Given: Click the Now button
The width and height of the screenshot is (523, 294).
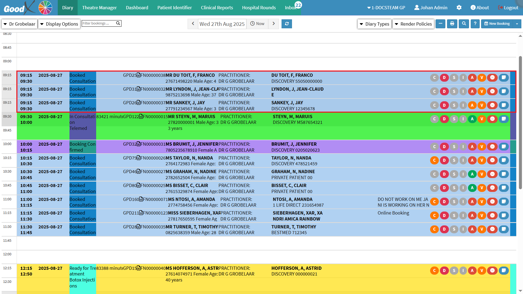Looking at the screenshot, I should click(257, 24).
